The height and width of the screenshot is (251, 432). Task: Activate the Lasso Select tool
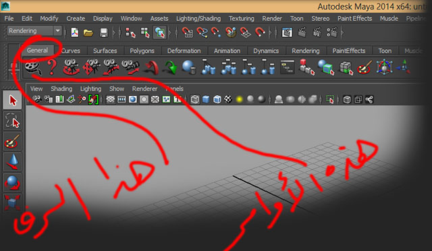pyautogui.click(x=12, y=121)
